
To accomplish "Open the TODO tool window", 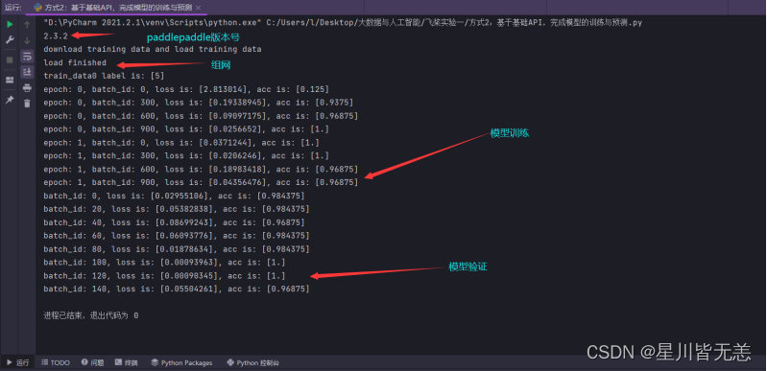I will click(x=56, y=362).
